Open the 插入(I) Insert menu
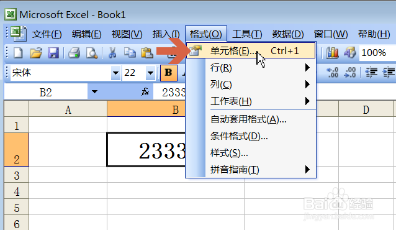Image resolution: width=396 pixels, height=230 pixels. pos(166,34)
